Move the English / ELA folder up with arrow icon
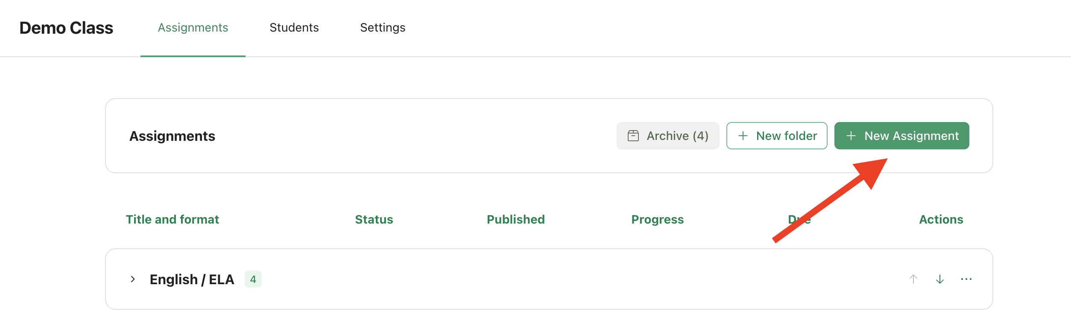This screenshot has height=326, width=1071. pos(913,279)
